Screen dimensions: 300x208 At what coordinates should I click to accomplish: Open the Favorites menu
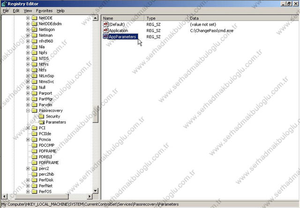[x=44, y=11]
